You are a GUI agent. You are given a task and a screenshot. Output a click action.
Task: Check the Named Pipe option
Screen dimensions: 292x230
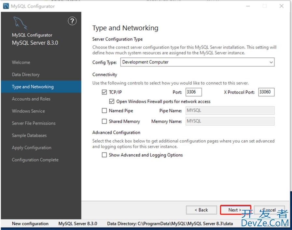point(104,111)
